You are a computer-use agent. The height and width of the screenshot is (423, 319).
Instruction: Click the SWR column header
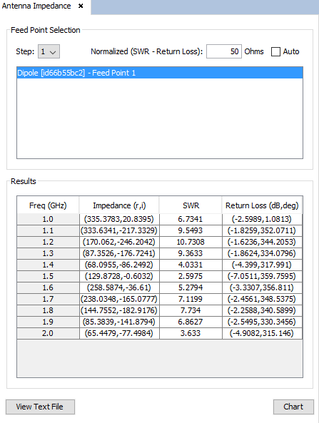click(x=191, y=205)
